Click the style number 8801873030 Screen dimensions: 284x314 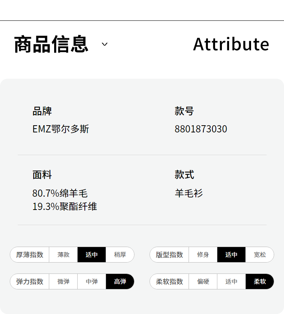(x=201, y=129)
